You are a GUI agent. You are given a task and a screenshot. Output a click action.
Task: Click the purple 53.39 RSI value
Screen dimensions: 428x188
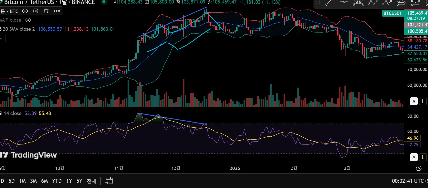click(30, 113)
